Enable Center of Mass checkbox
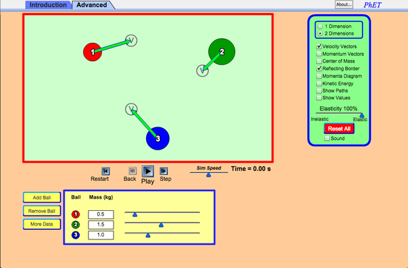The width and height of the screenshot is (408, 268). tap(319, 61)
